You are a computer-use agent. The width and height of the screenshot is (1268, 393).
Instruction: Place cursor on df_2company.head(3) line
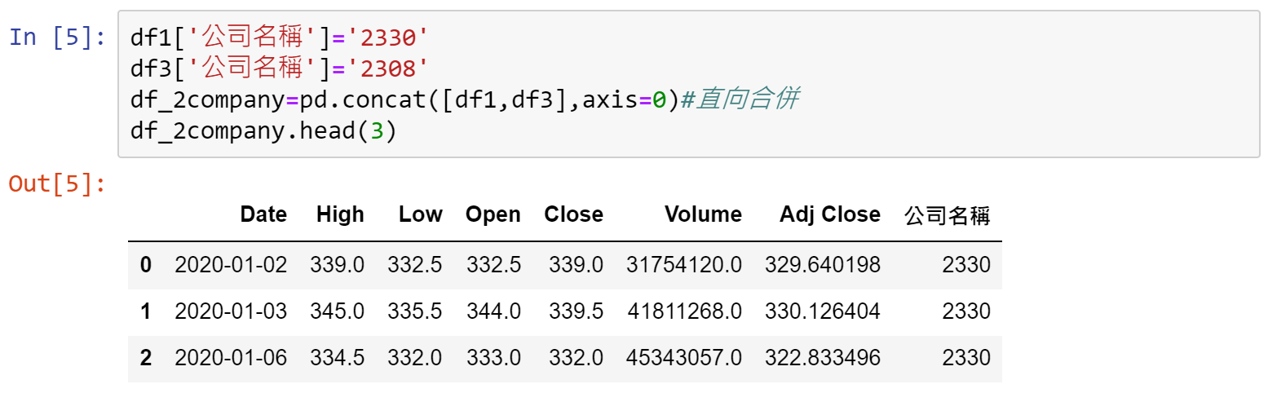coord(263,130)
